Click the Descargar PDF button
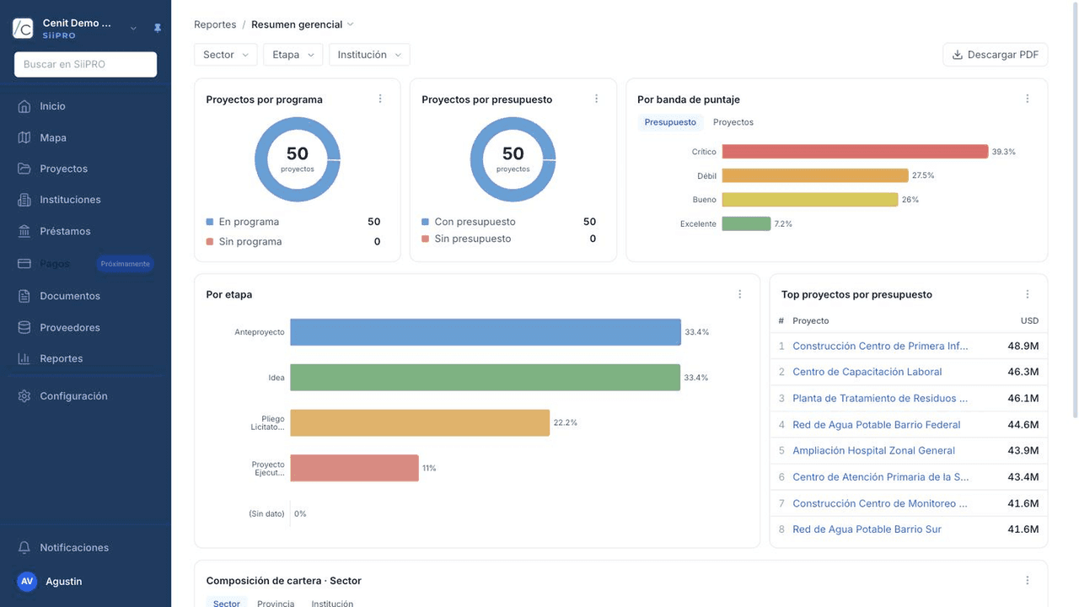This screenshot has width=1079, height=607. click(x=996, y=55)
